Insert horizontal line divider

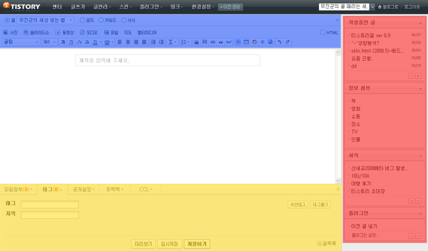pos(196,42)
